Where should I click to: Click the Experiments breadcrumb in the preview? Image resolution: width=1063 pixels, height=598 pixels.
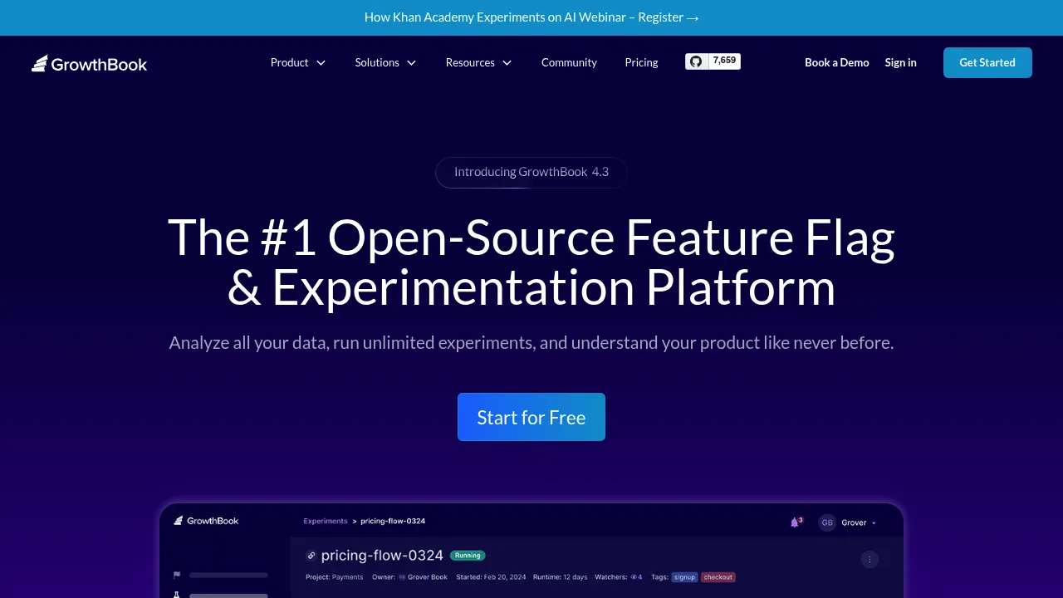pyautogui.click(x=326, y=522)
